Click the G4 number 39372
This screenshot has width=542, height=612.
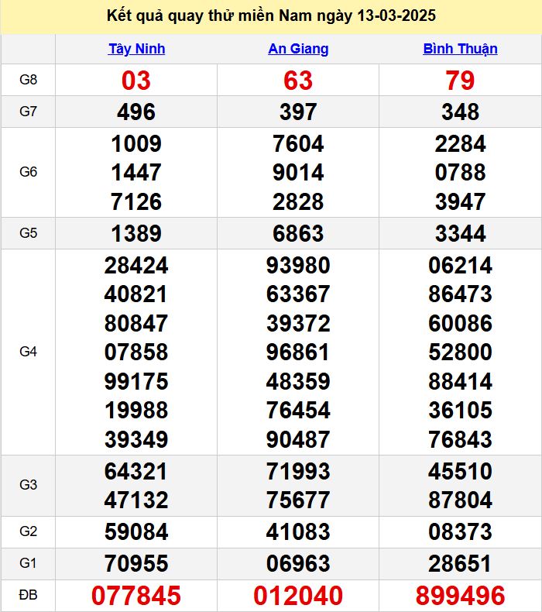click(298, 323)
